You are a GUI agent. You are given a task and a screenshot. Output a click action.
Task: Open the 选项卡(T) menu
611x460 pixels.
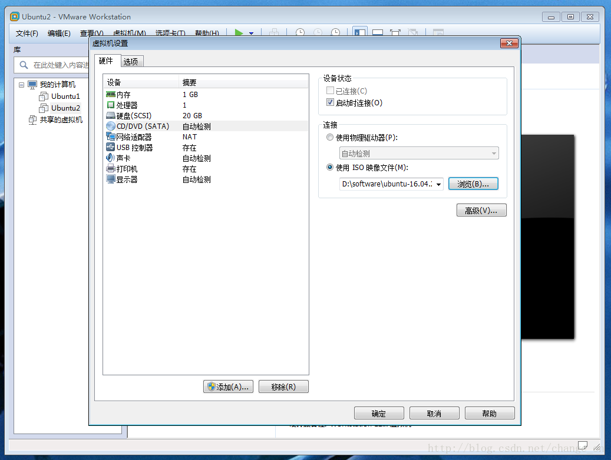170,34
